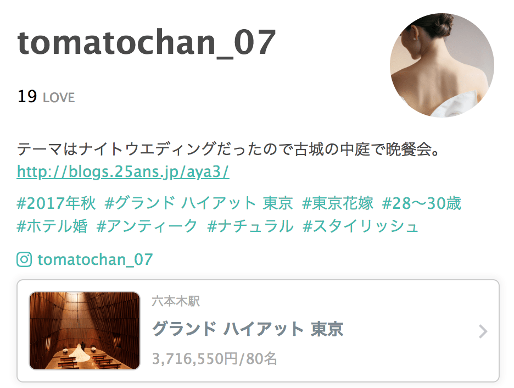Viewport: 514px width, 388px height.
Task: Open the round profile avatar photo
Action: (x=442, y=65)
